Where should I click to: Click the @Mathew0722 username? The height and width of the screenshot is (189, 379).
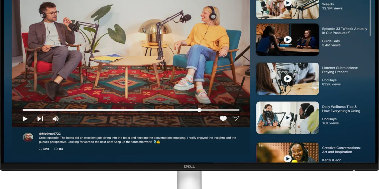click(x=50, y=134)
